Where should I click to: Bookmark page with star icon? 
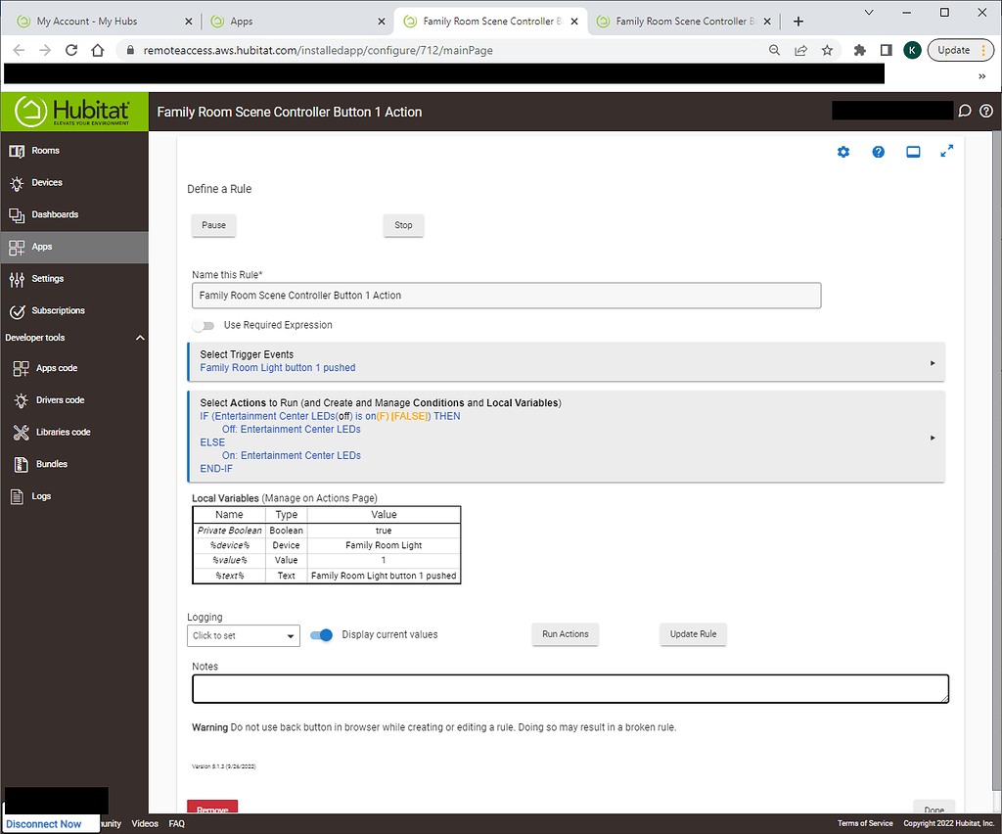pyautogui.click(x=827, y=50)
